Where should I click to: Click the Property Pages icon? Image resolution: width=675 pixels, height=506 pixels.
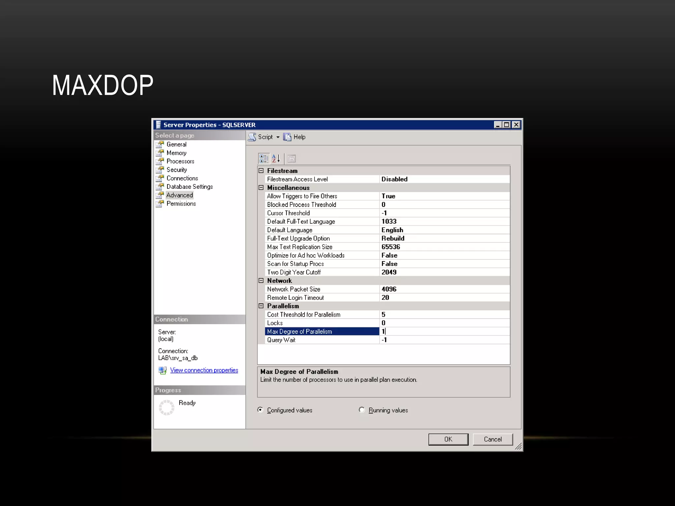tap(291, 159)
